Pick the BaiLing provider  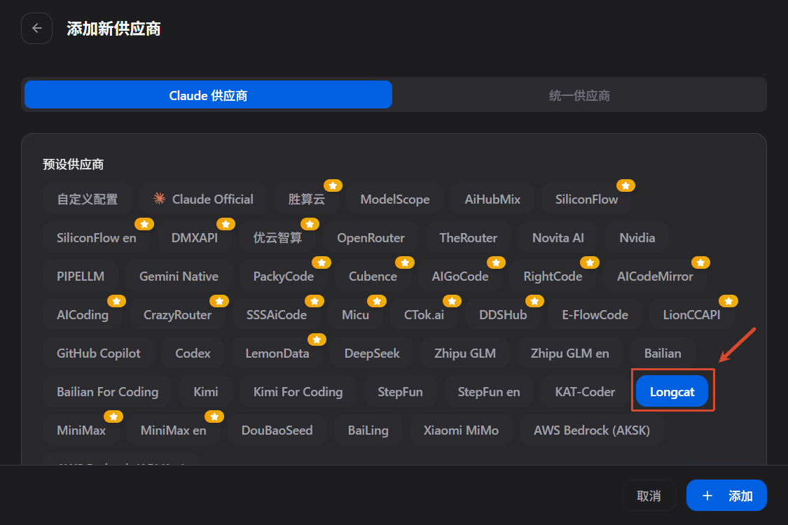(x=368, y=430)
